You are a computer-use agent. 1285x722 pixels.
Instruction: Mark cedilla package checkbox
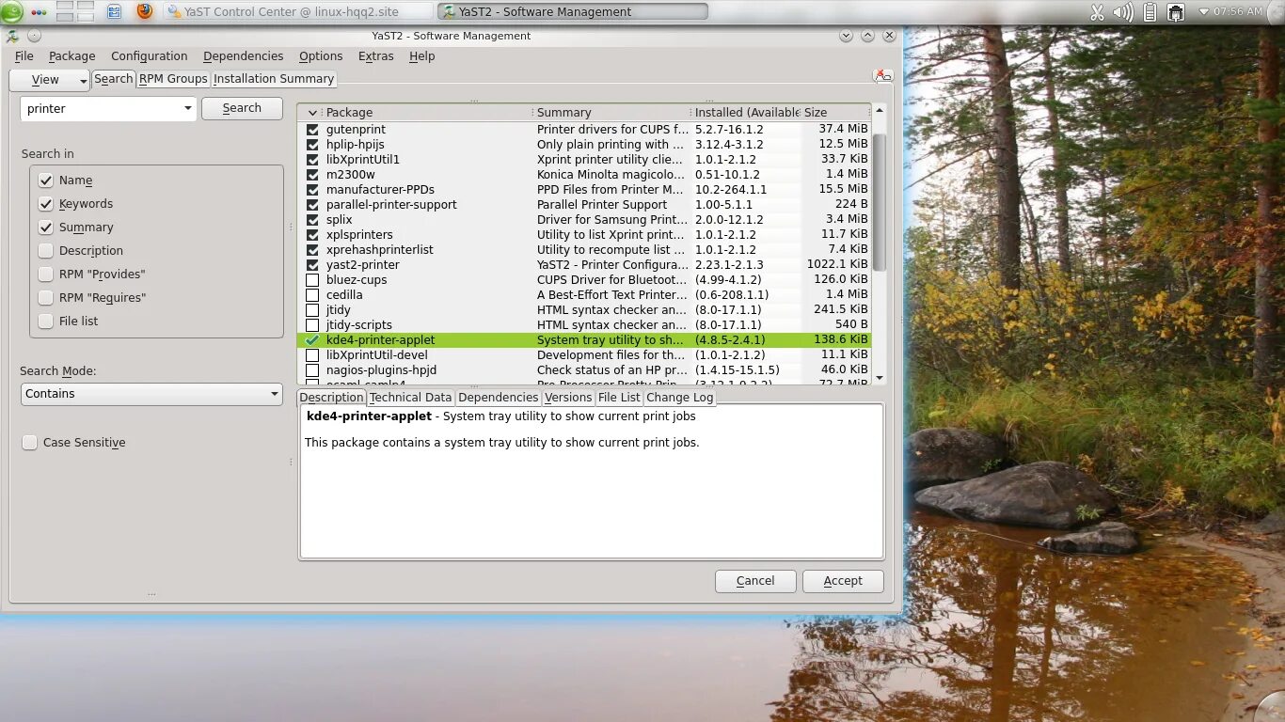coord(312,295)
